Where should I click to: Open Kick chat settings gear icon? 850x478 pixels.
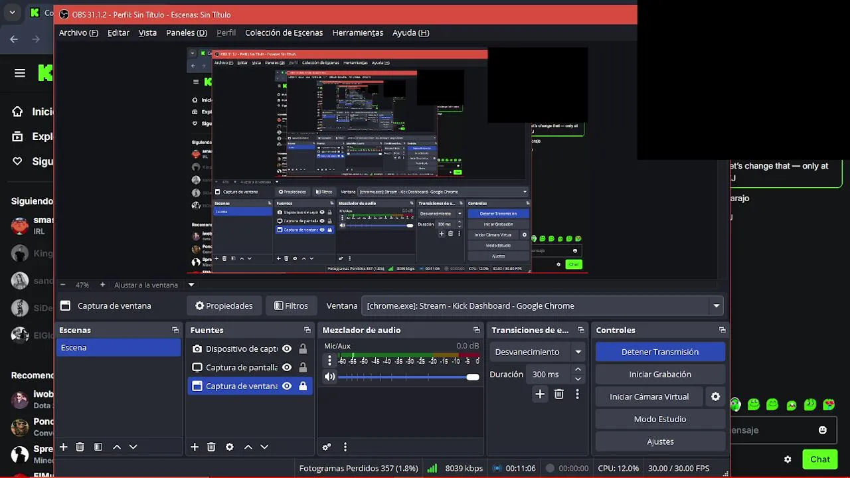788,459
